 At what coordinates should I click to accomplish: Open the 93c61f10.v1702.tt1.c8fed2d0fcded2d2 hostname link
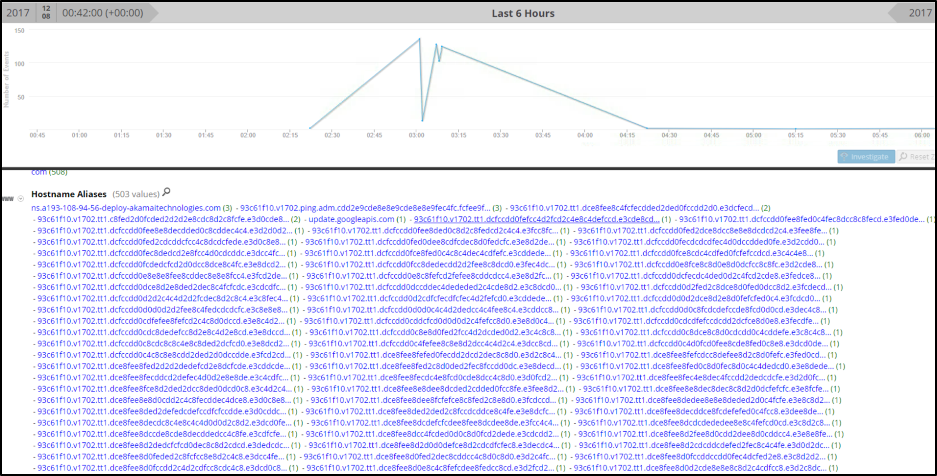[163, 219]
